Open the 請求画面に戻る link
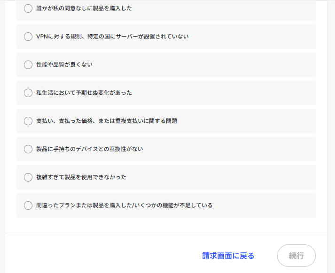The width and height of the screenshot is (335, 273). pyautogui.click(x=228, y=256)
